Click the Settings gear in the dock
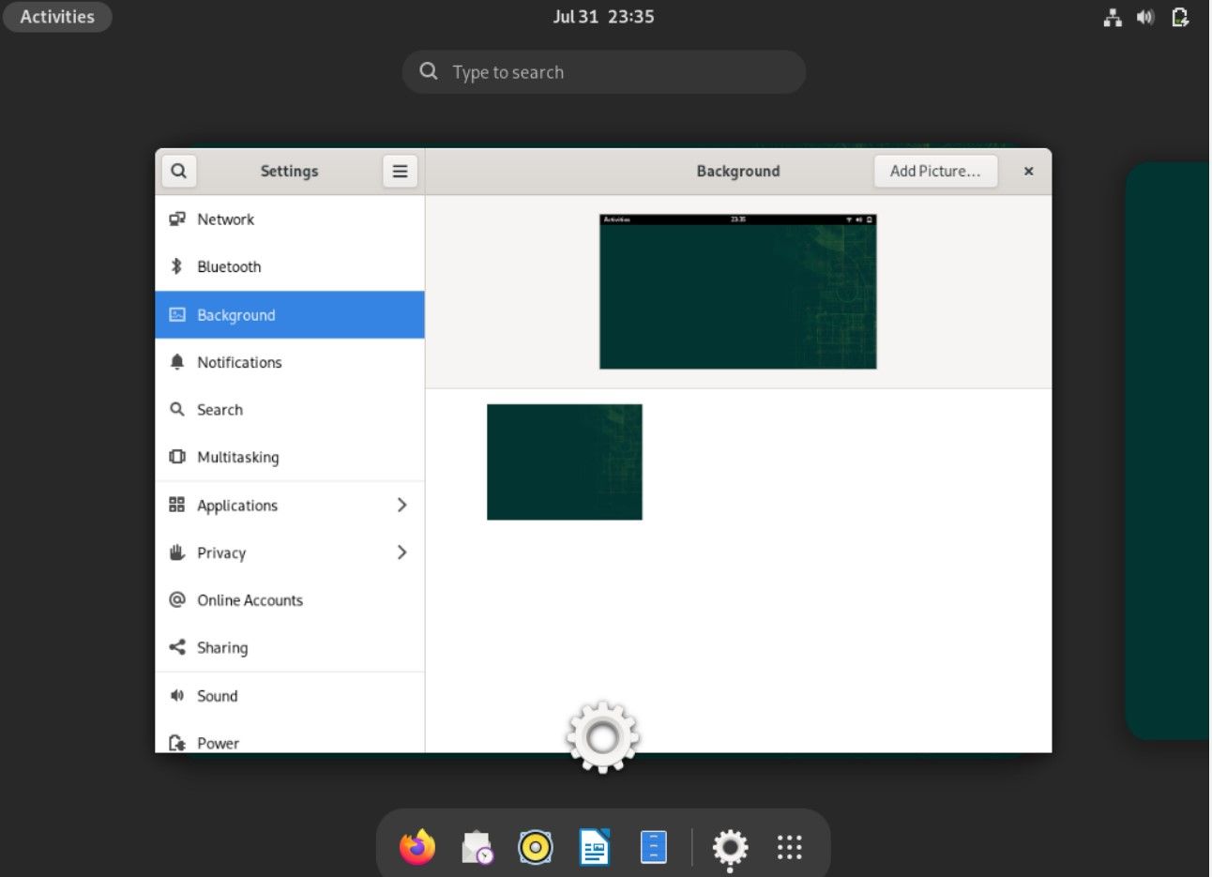This screenshot has width=1212, height=877. 730,848
